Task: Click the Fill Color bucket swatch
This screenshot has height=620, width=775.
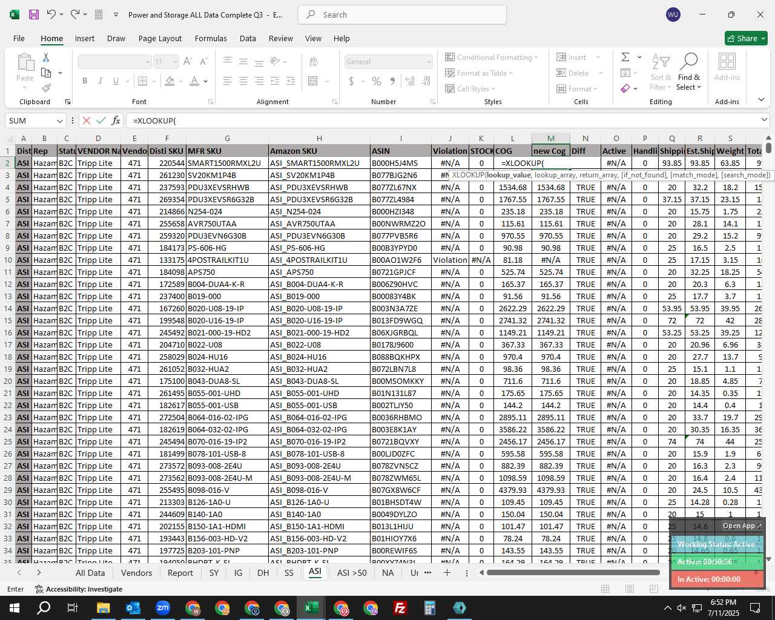Action: [170, 81]
